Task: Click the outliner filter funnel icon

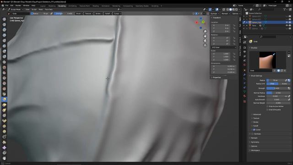Action: (x=285, y=9)
